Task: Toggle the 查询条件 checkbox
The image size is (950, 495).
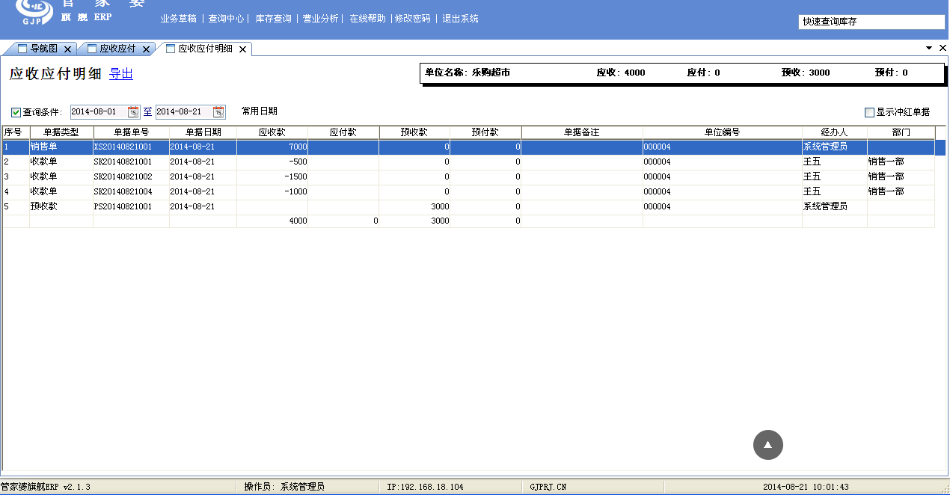Action: point(16,112)
